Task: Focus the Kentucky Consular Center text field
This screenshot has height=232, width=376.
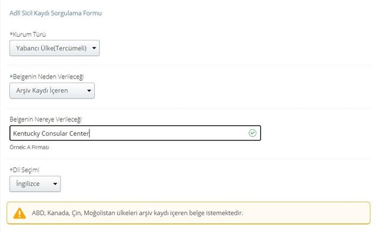Action: pos(135,133)
